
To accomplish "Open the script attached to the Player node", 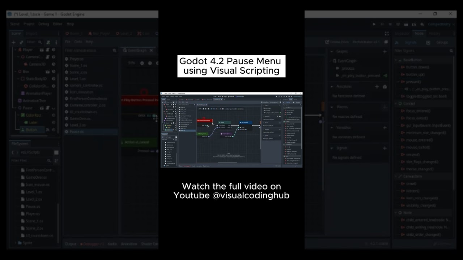I will coord(48,50).
